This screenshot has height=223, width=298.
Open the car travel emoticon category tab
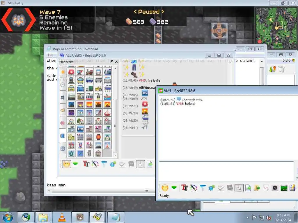(x=63, y=136)
